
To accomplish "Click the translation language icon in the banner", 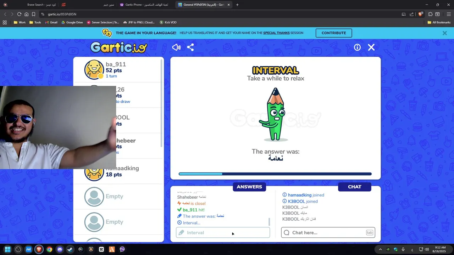I will 107,33.
